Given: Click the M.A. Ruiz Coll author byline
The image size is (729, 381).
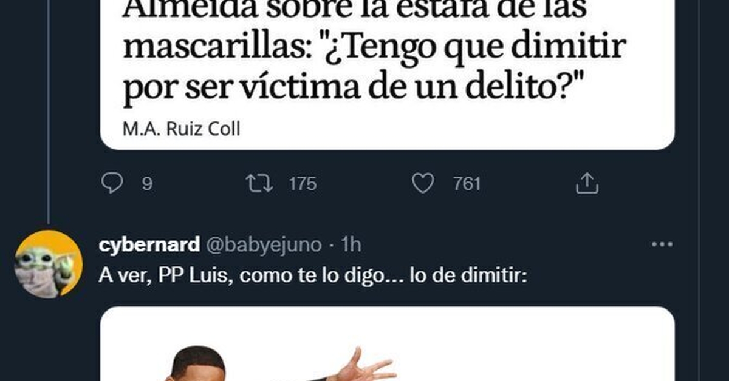Looking at the screenshot, I should point(181,129).
